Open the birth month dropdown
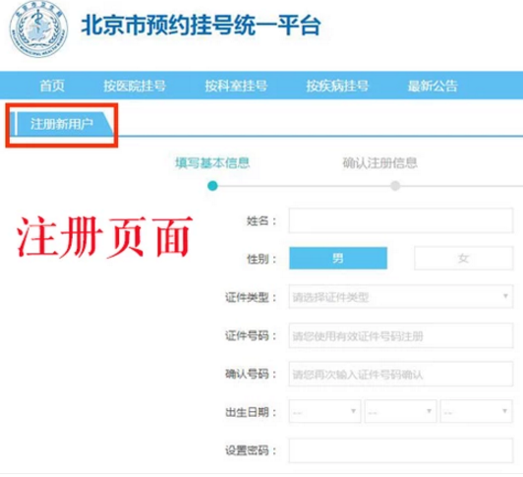Image resolution: width=523 pixels, height=477 pixels. pos(400,411)
